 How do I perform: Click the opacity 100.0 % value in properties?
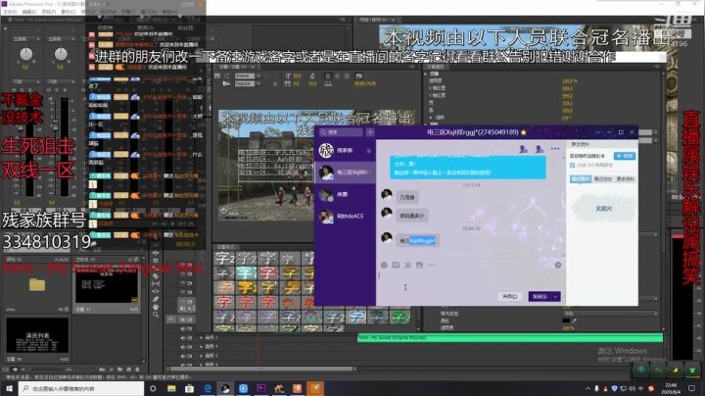pos(570,81)
